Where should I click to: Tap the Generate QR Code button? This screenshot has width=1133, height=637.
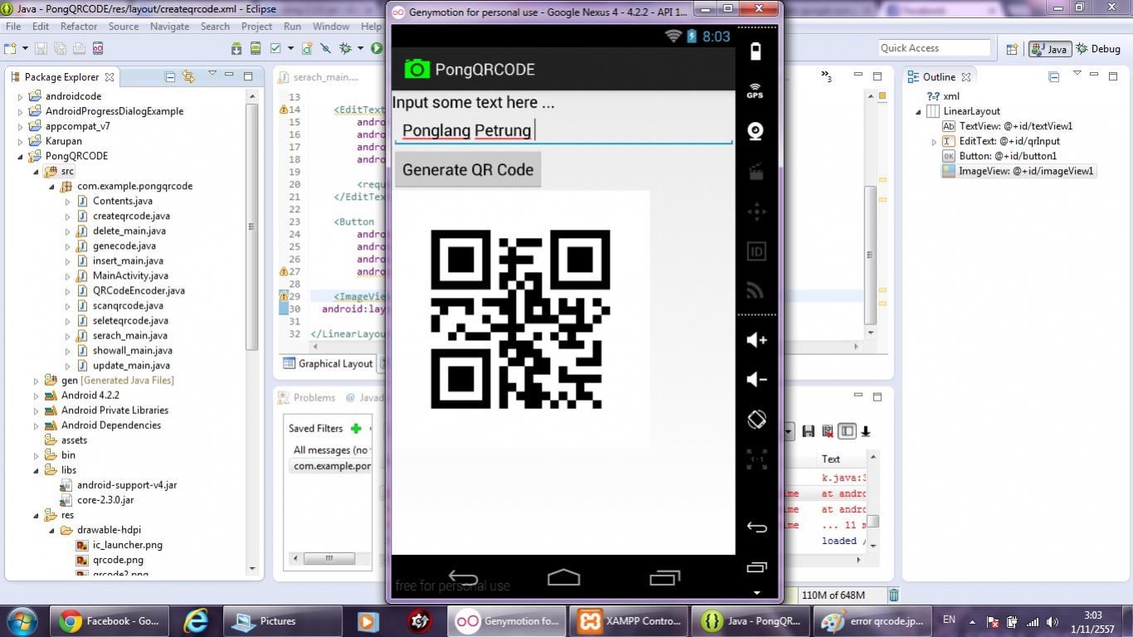click(x=468, y=169)
